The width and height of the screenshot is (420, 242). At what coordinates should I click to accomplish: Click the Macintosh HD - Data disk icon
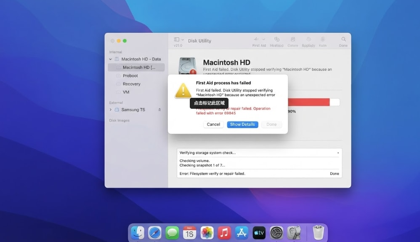(117, 59)
